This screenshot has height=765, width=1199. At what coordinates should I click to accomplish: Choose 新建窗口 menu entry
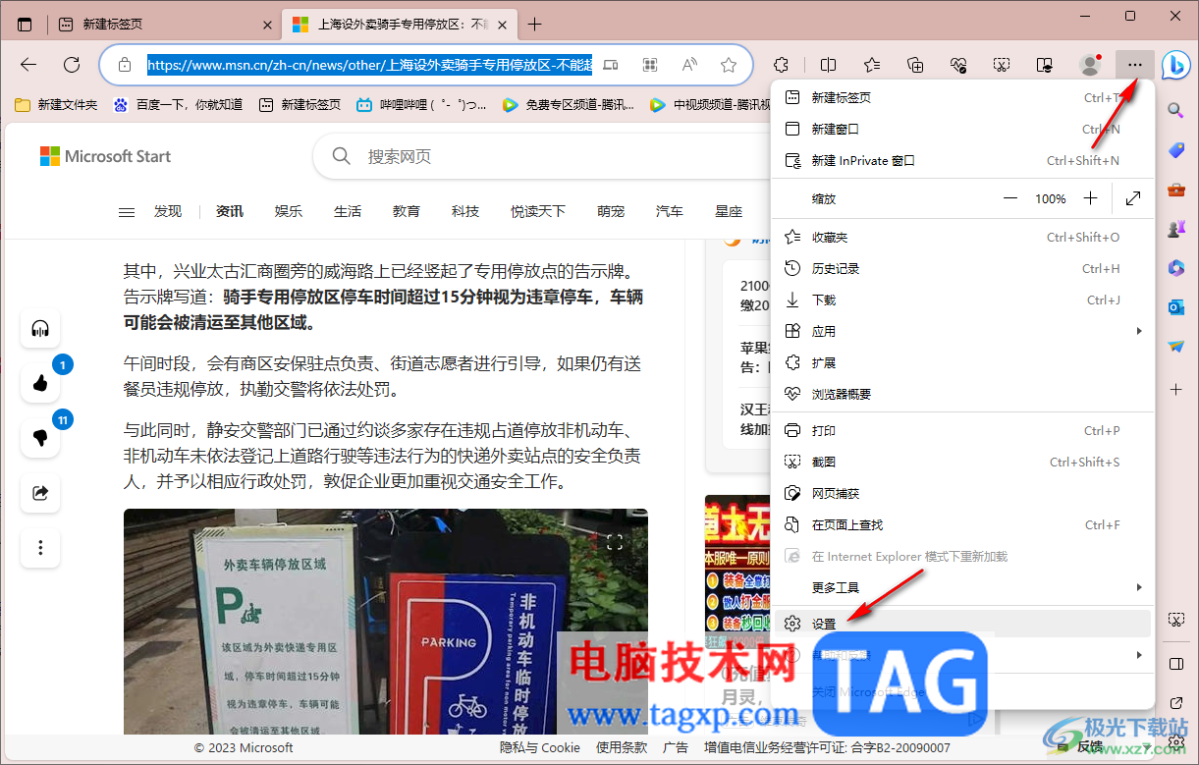[x=963, y=129]
